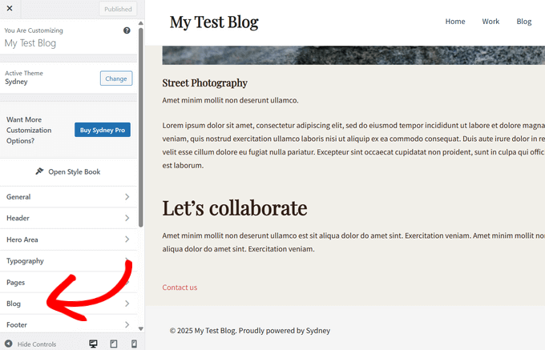545x350 pixels.
Task: Click the Street Photography heading
Action: tap(204, 83)
